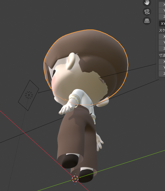This screenshot has width=165, height=191.
Task: Select the character's pointed ear
Action: click(x=71, y=61)
